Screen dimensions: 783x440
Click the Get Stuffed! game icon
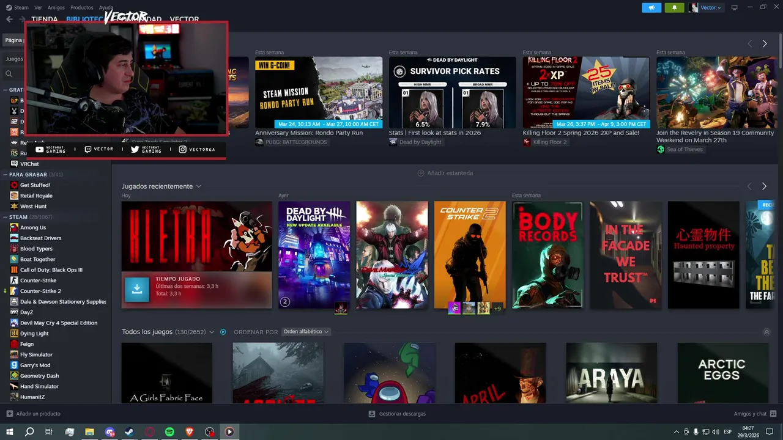(15, 185)
